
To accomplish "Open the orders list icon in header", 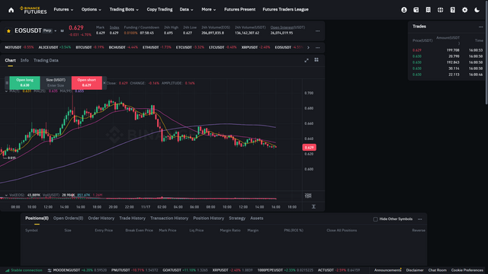I will coord(429,10).
